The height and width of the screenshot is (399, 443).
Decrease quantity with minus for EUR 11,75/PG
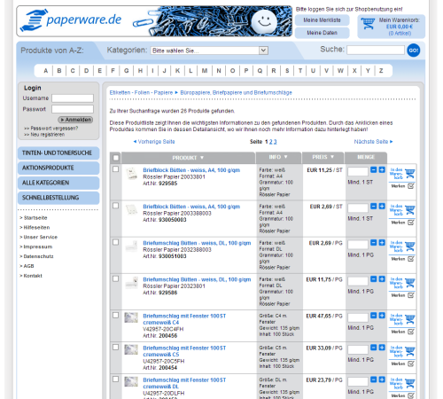tap(374, 279)
